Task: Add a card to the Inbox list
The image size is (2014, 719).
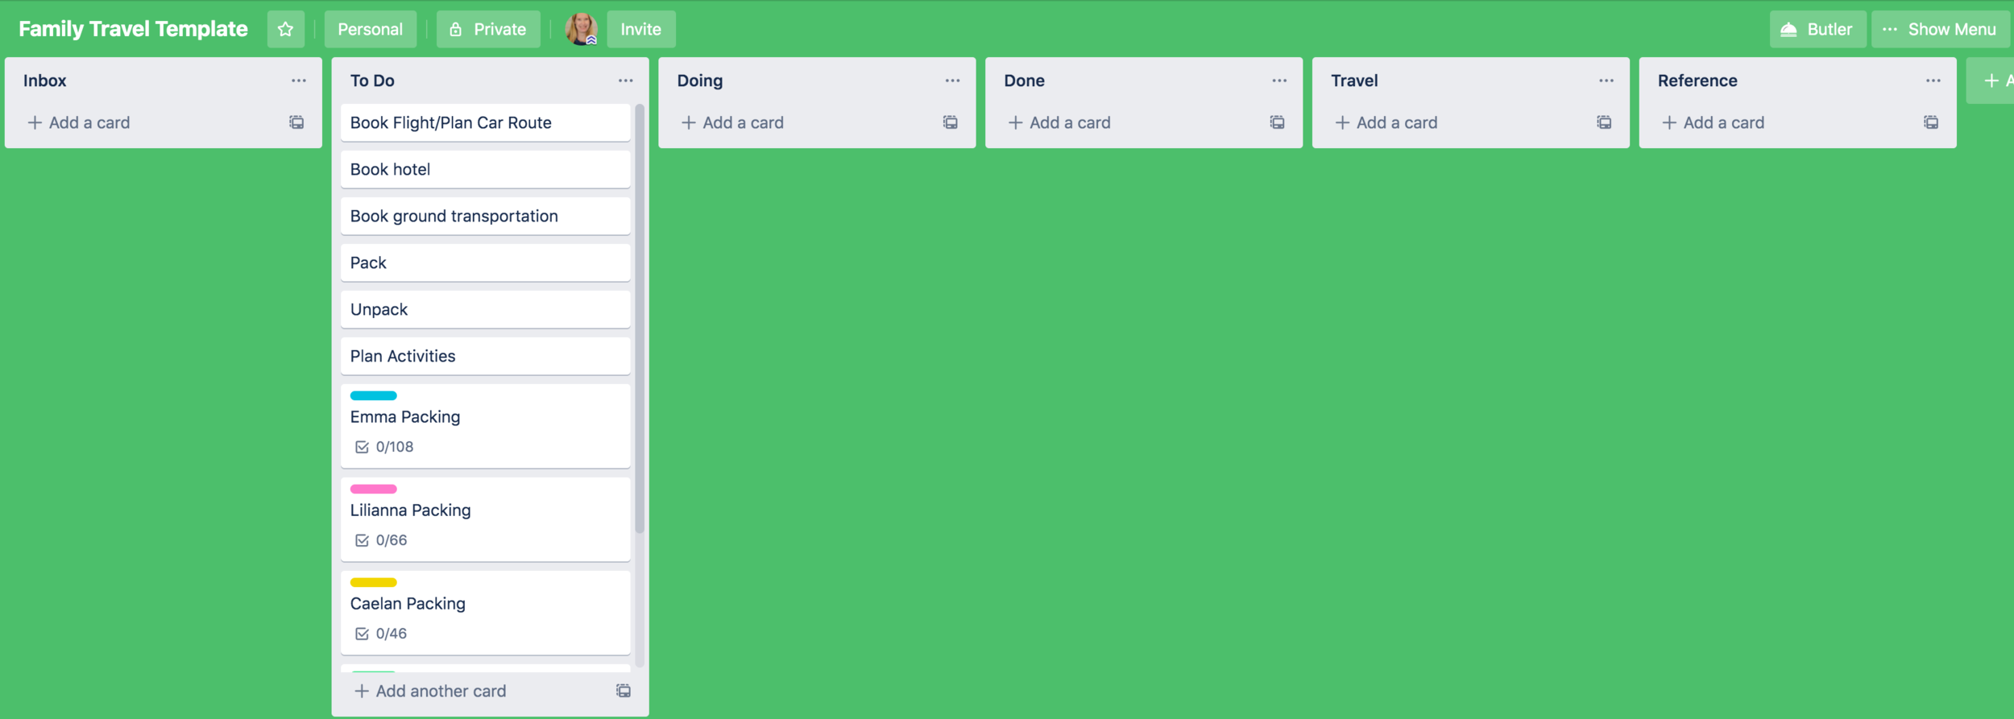Action: coord(79,122)
